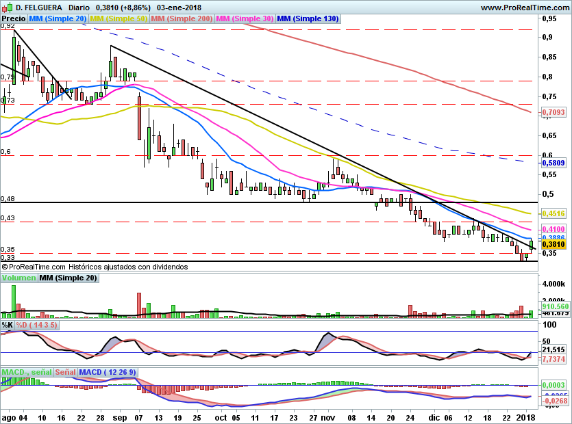Click the %K stochastic label

(x=8, y=325)
